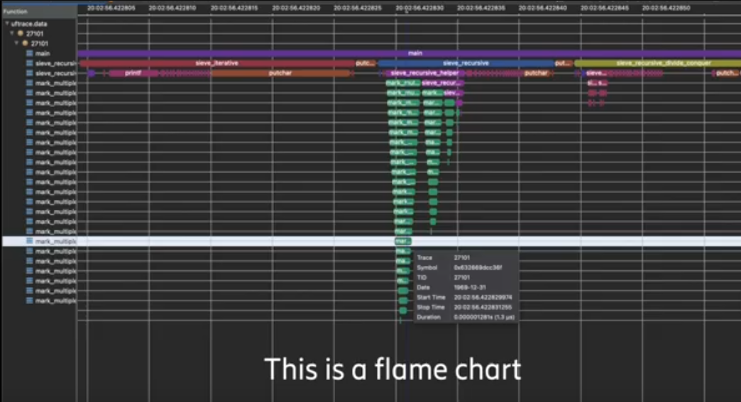Click timestamp 20:02:56.422850 on time ruler
This screenshot has width=741, height=402.
point(669,8)
